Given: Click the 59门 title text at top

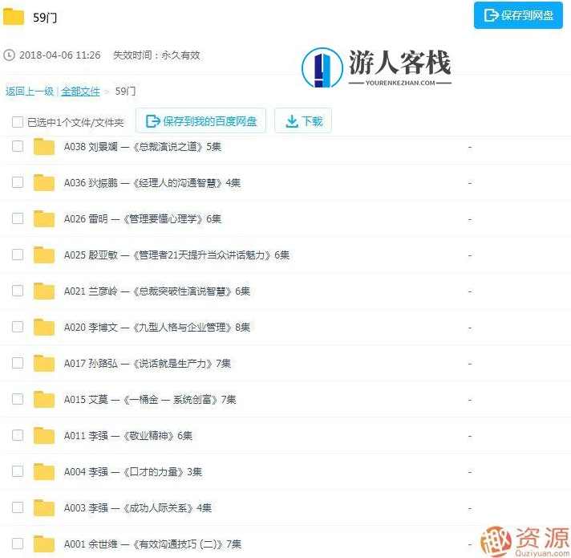Looking at the screenshot, I should (45, 17).
